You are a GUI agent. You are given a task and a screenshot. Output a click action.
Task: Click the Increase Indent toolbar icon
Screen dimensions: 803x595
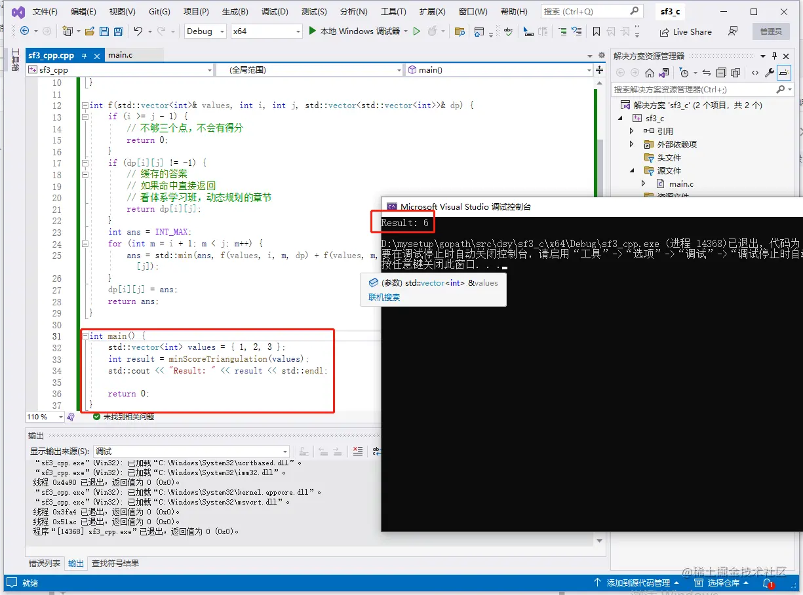pyautogui.click(x=562, y=31)
